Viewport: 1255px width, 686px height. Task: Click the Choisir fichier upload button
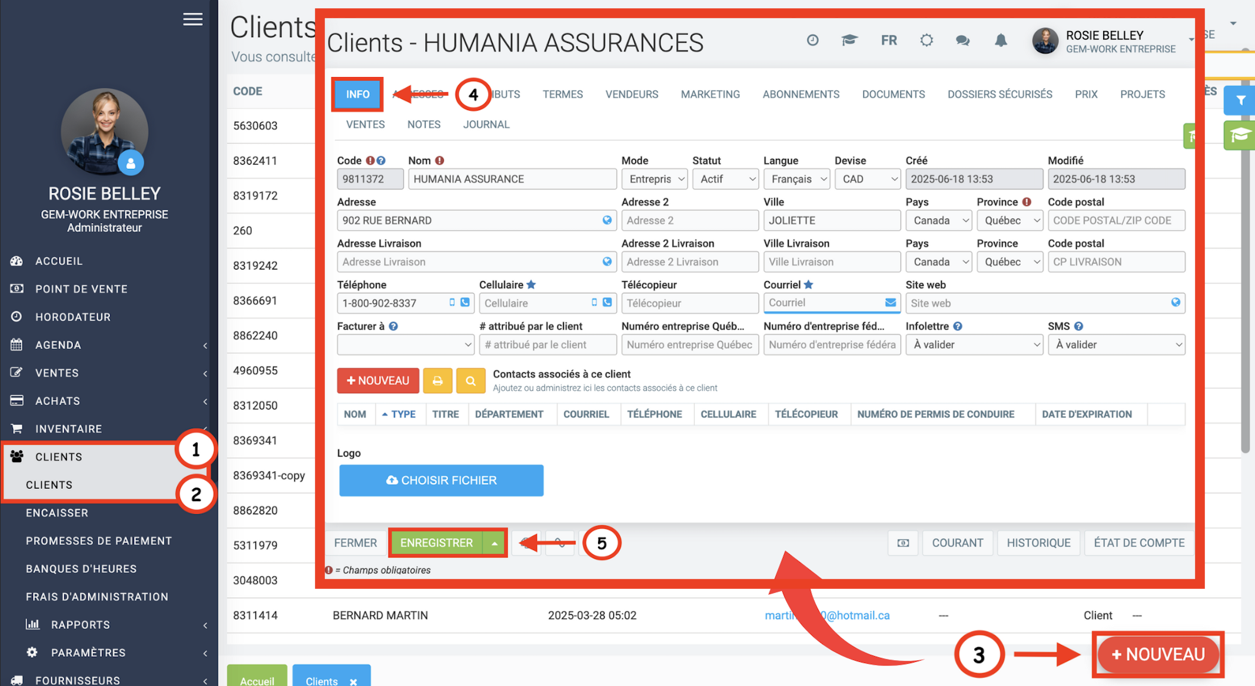tap(441, 481)
